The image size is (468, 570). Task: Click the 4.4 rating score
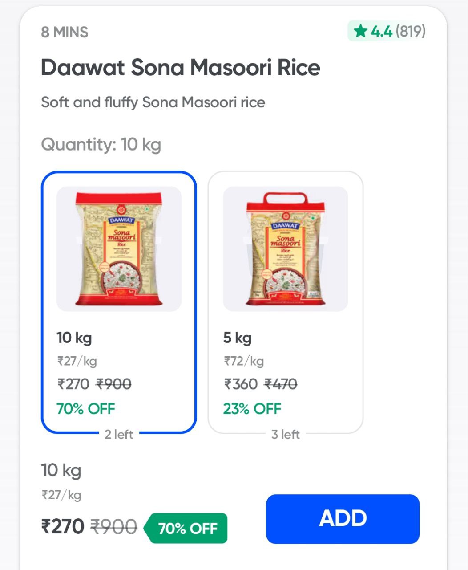pyautogui.click(x=382, y=32)
